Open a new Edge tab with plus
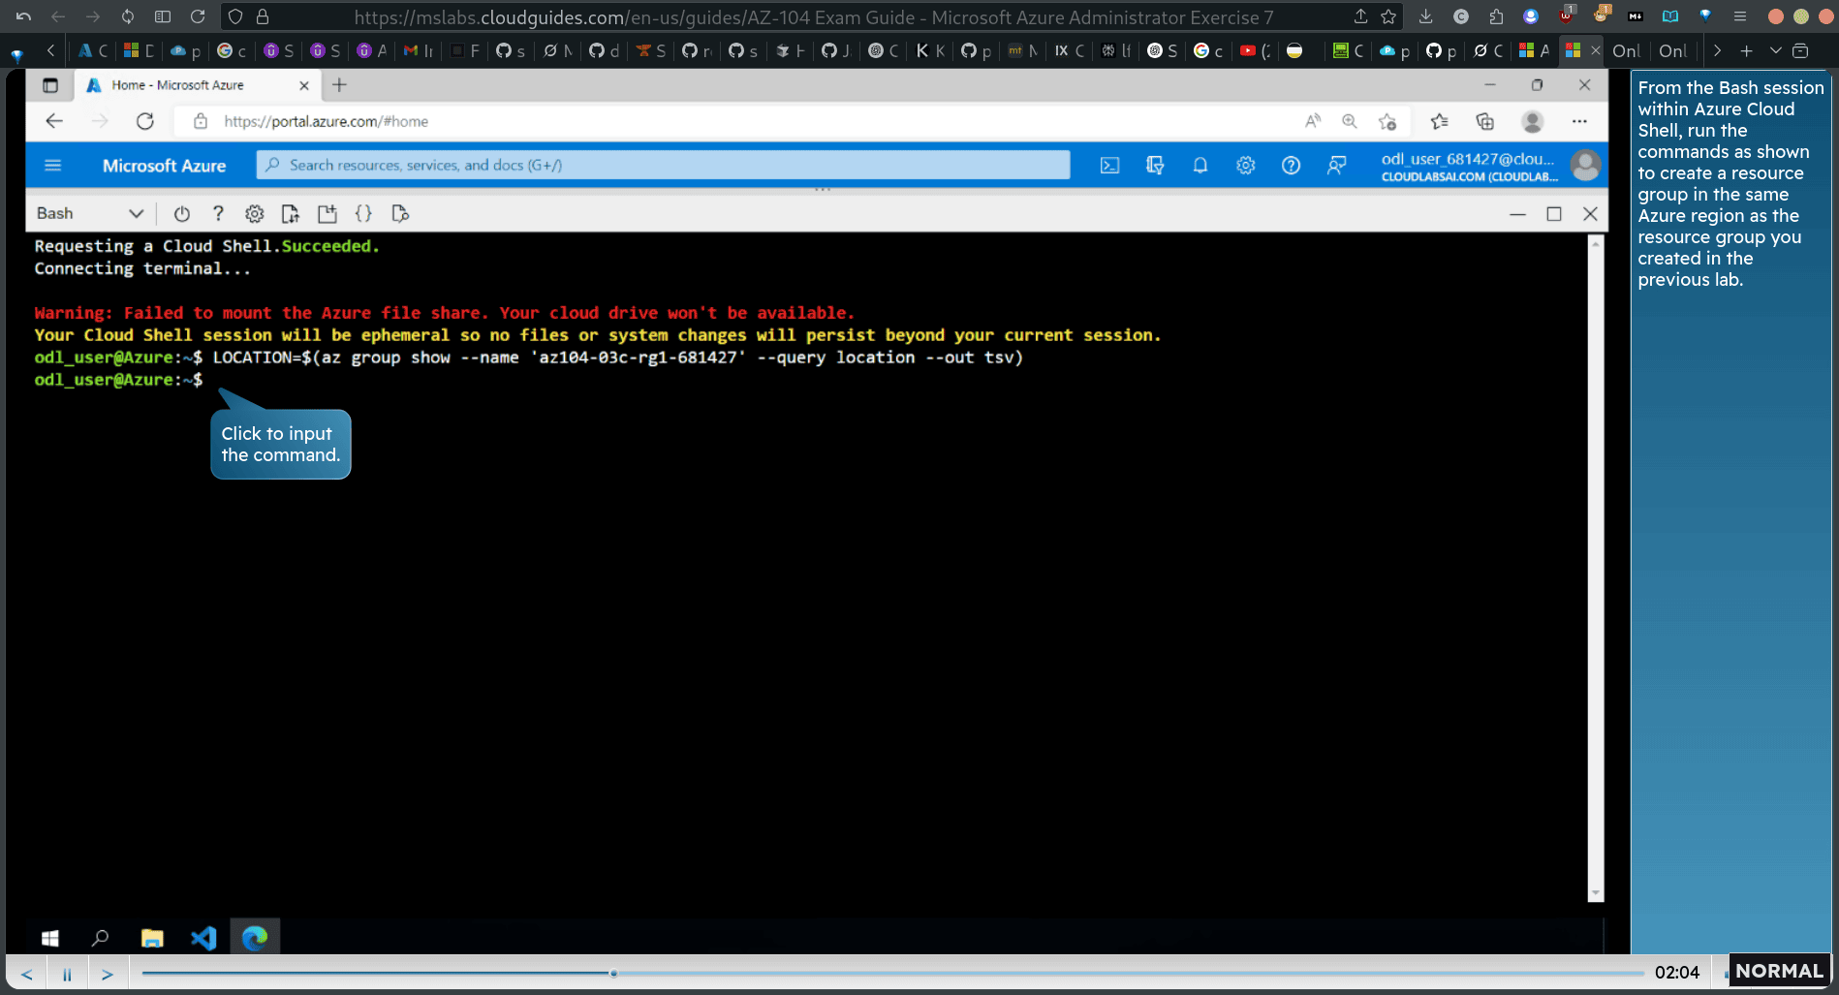Screen dimensions: 1839x995 (x=339, y=85)
